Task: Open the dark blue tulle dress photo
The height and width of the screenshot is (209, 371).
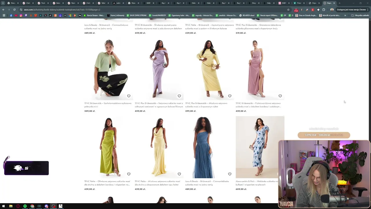Action: click(210, 147)
